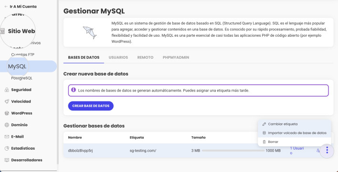The image size is (338, 172).
Task: Open the three-dot actions menu for dbbolz8lvpp5rj
Action: [327, 150]
